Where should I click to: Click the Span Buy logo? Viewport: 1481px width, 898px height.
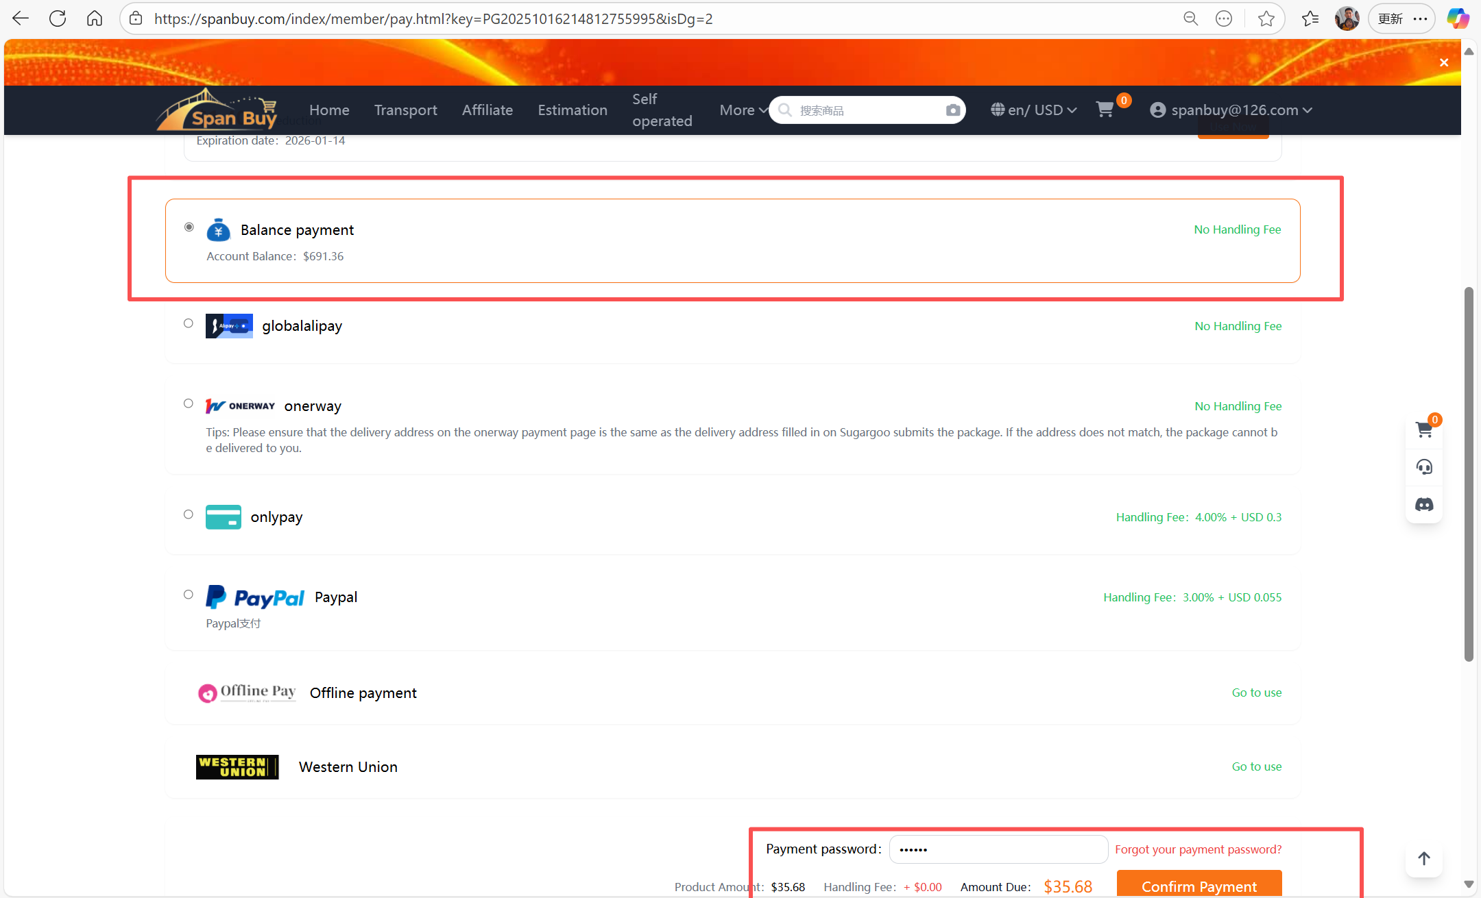pyautogui.click(x=218, y=112)
